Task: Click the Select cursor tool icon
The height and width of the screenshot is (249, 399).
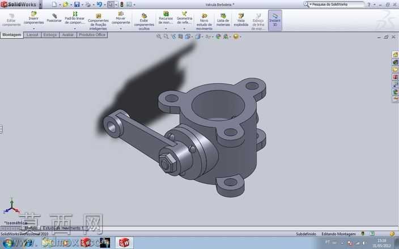Action: 111,5
